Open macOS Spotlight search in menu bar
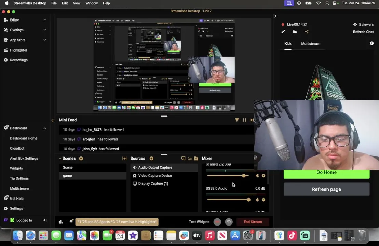 pyautogui.click(x=327, y=3)
